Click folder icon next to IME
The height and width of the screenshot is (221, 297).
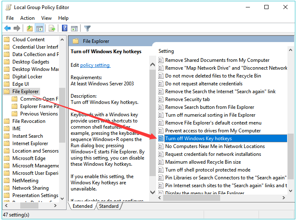[7, 129]
